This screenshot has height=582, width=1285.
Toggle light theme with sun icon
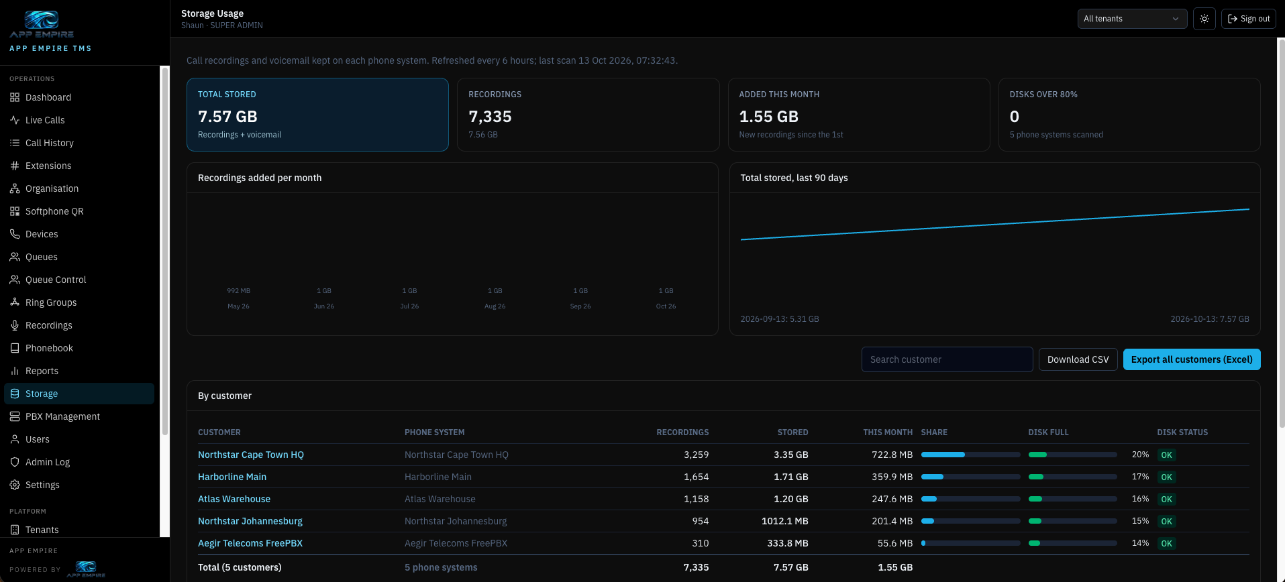point(1204,19)
